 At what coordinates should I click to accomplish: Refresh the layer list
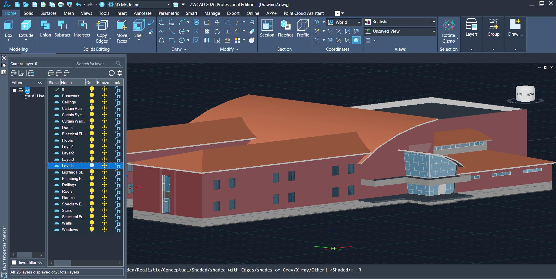[111, 73]
